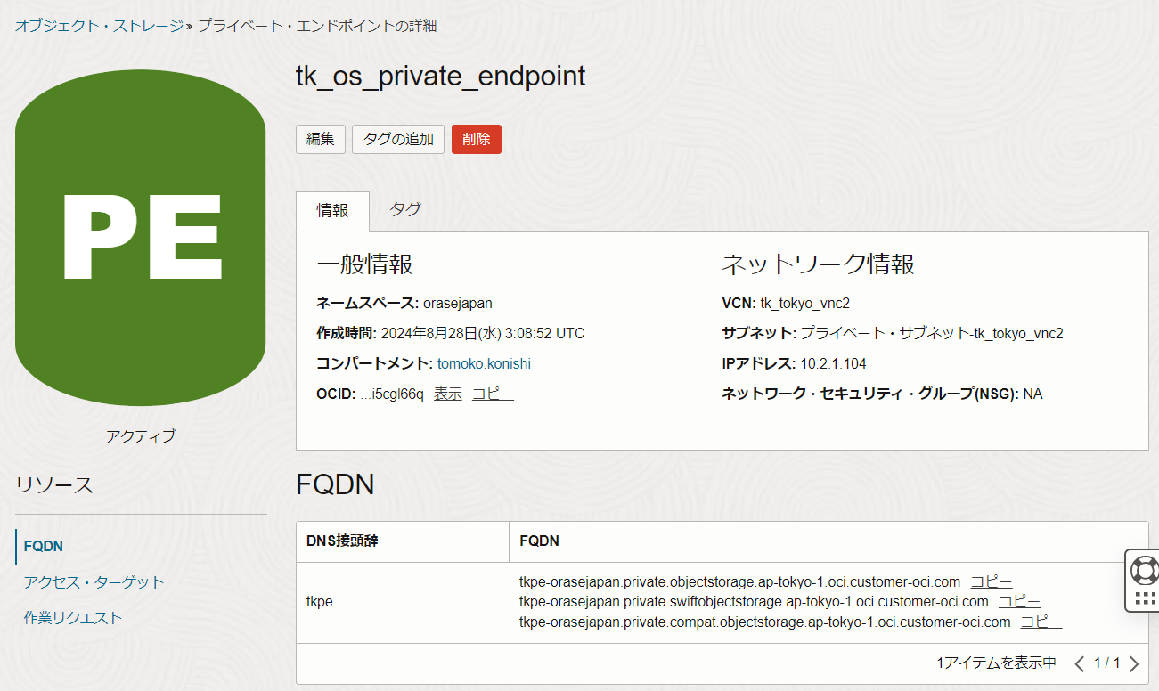Copy the private.objectstorage FQDN

coord(991,581)
